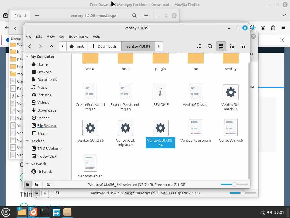
Task: Open the ventoy folder
Action: [x=231, y=62]
